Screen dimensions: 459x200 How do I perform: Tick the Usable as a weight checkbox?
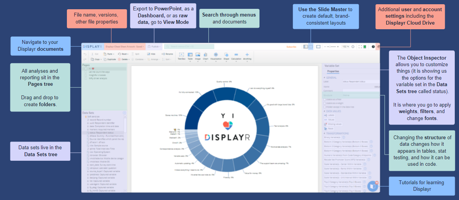[325, 103]
